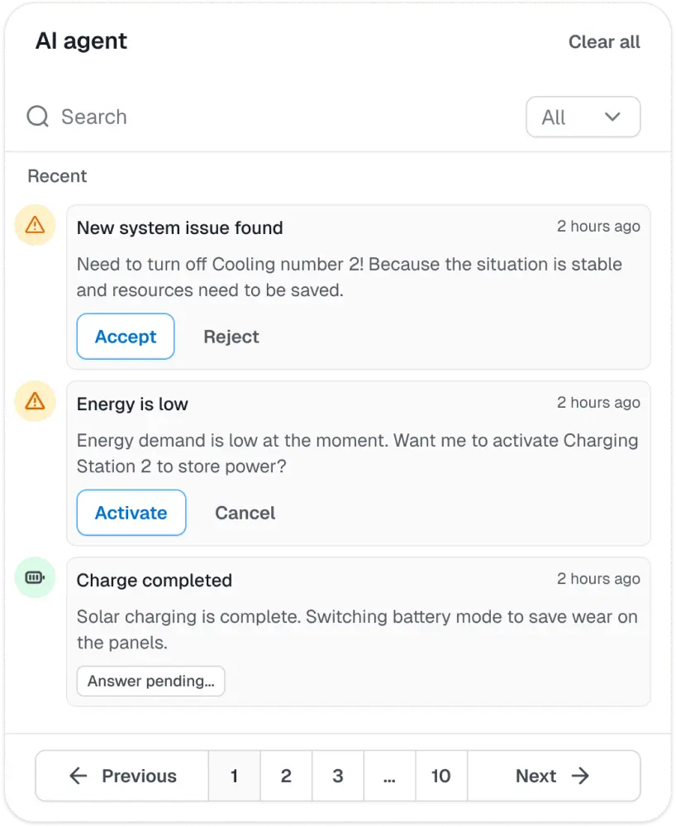
Task: Click the left arrow in Previous button
Action: [79, 776]
